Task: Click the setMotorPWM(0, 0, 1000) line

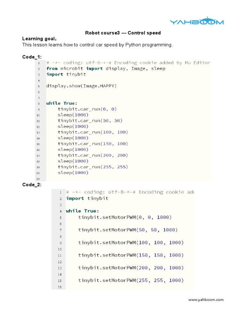Action: (125, 217)
